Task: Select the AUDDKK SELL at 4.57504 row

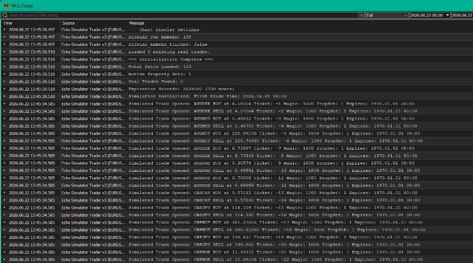Action: (236, 111)
